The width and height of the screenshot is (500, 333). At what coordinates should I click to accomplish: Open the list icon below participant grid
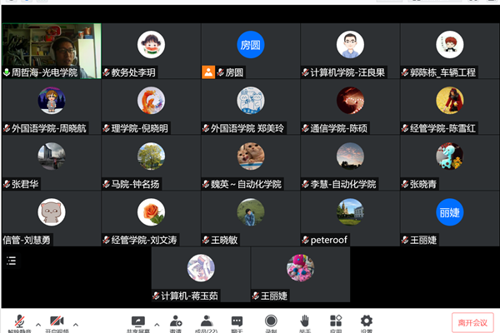click(x=11, y=261)
